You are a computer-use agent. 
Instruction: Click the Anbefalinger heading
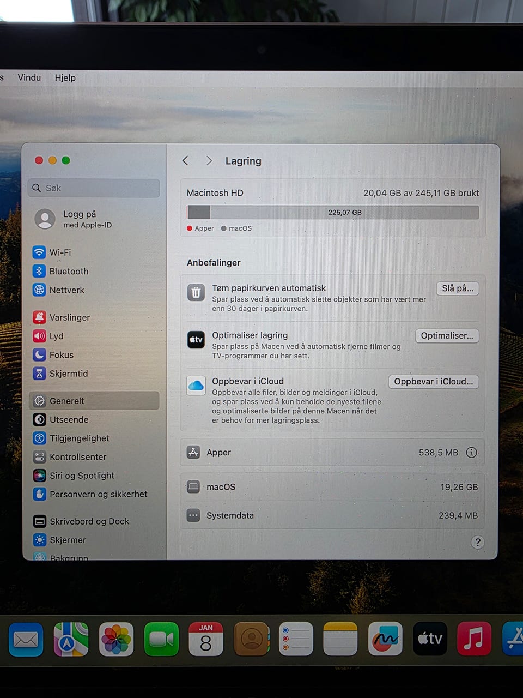pyautogui.click(x=214, y=263)
